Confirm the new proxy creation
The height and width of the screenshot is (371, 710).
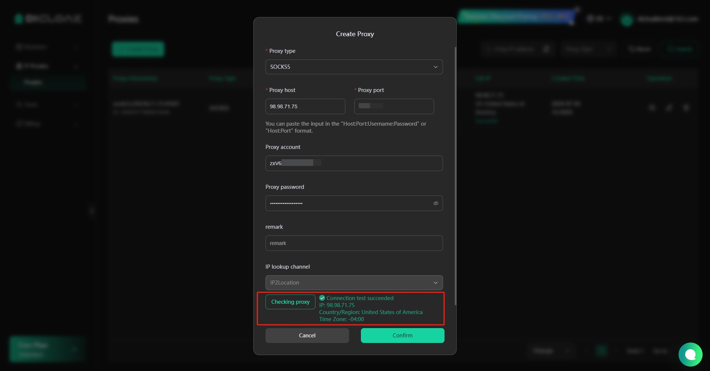(x=402, y=336)
